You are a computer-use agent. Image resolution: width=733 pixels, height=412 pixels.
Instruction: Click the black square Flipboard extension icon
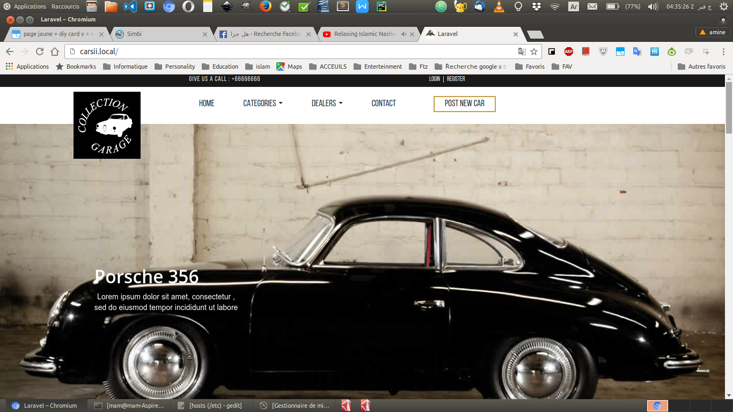click(551, 51)
